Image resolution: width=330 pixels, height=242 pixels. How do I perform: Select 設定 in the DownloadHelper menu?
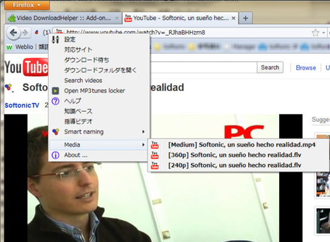click(x=99, y=39)
